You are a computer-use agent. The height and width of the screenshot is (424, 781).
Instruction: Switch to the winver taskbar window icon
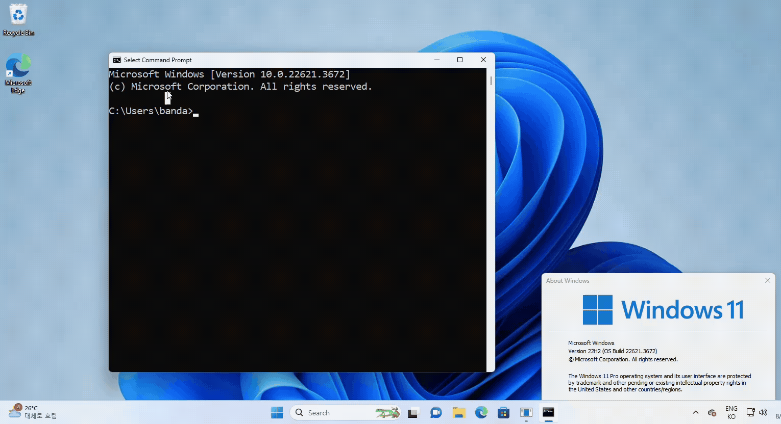coord(526,413)
